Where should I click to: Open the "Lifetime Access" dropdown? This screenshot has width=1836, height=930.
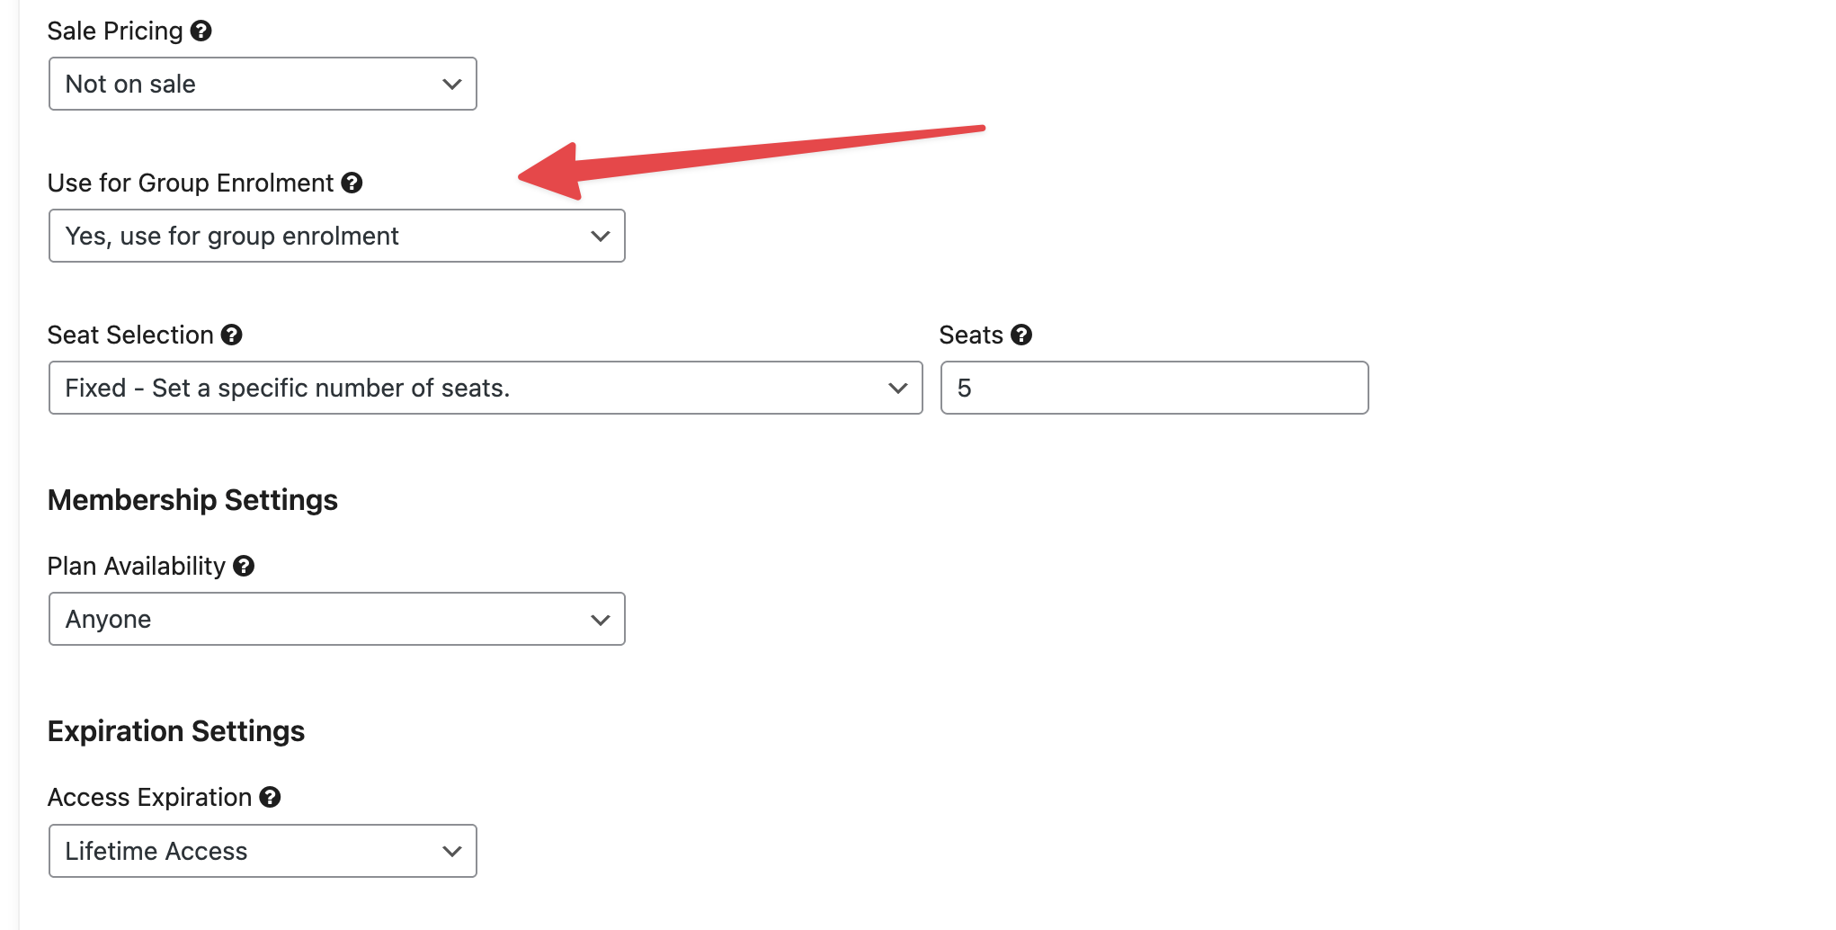(x=263, y=851)
